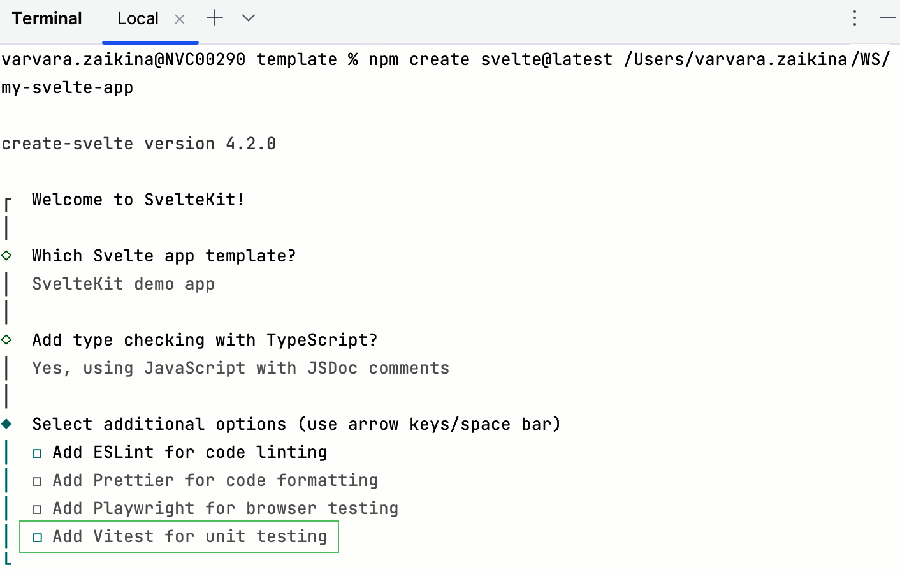
Task: Click diamond marker beside 'Add type checking'
Action: [6, 340]
